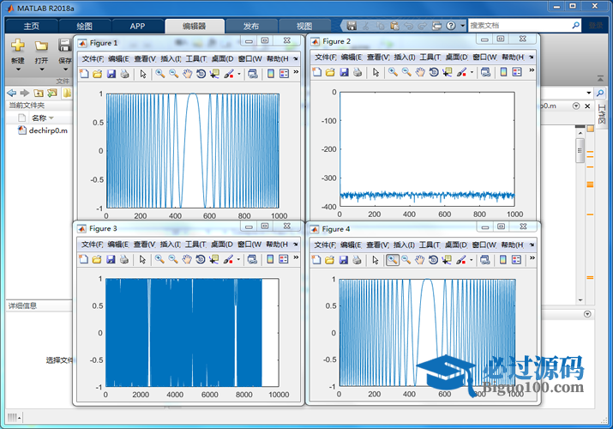613x429 pixels.
Task: Click Browse for folder icon
Action: pyautogui.click(x=51, y=93)
